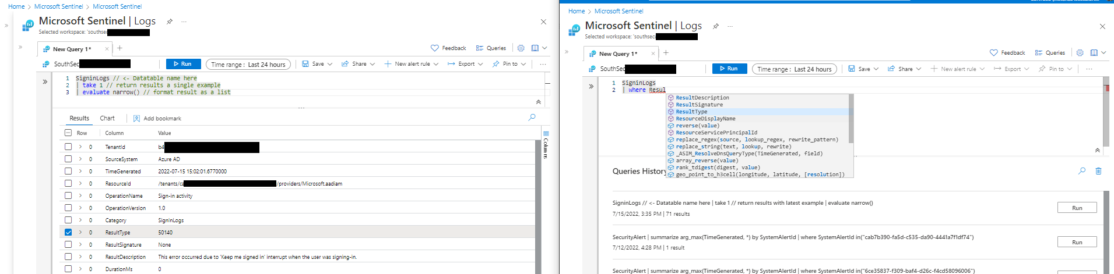Screen dimensions: 1114x274
Task: Open Queries list in left window
Action: pos(491,48)
